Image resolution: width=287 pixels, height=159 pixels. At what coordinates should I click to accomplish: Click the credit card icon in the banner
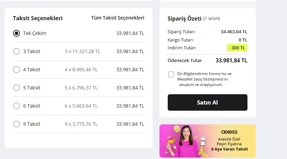pyautogui.click(x=170, y=142)
